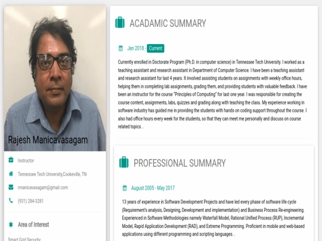Click the calendar icon beside August 2005

click(x=125, y=188)
